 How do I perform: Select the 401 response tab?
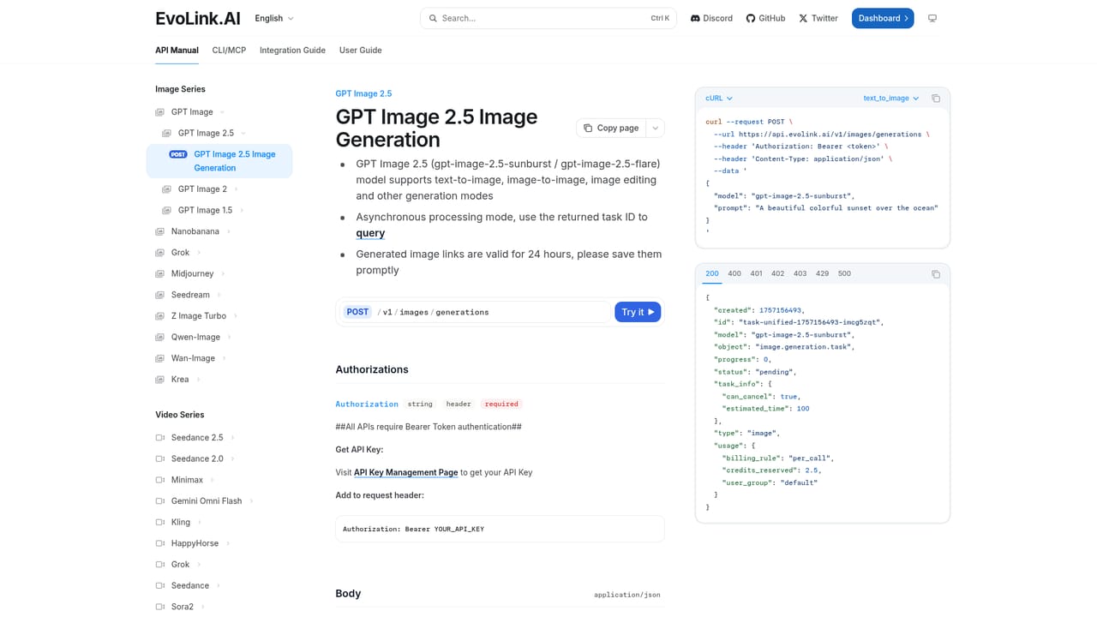[x=756, y=274]
